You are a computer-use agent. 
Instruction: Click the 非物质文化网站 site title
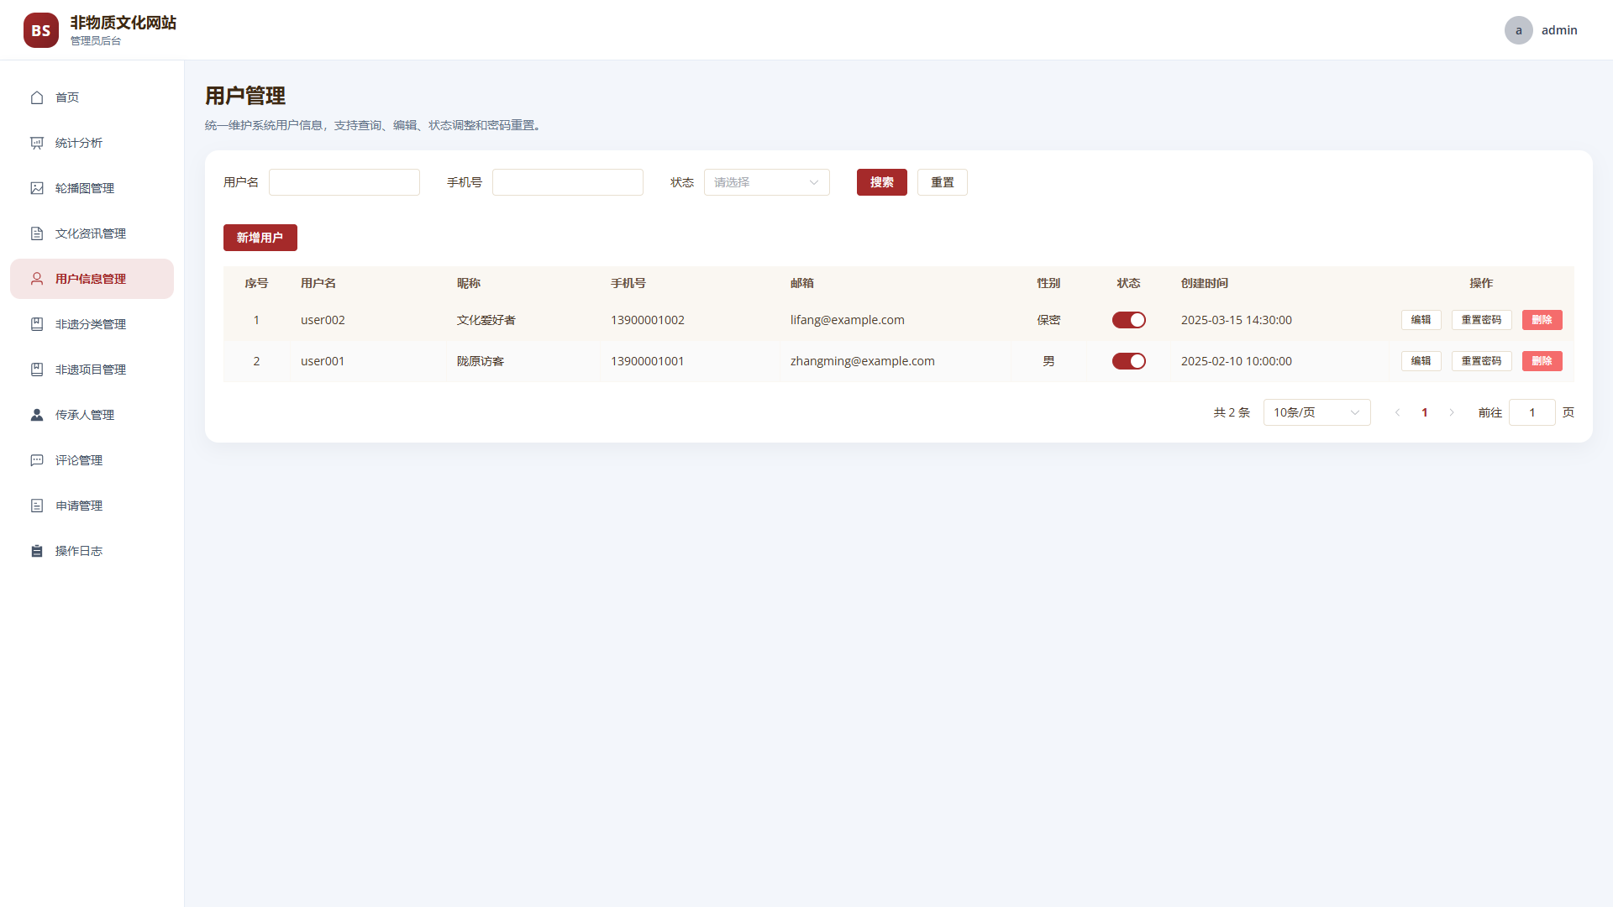point(123,23)
